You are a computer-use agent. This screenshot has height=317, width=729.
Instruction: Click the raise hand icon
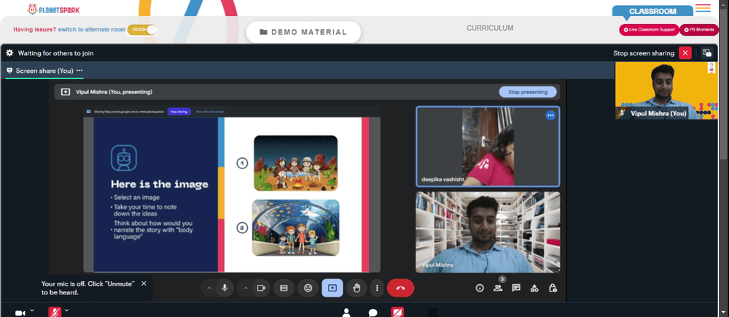pyautogui.click(x=356, y=288)
